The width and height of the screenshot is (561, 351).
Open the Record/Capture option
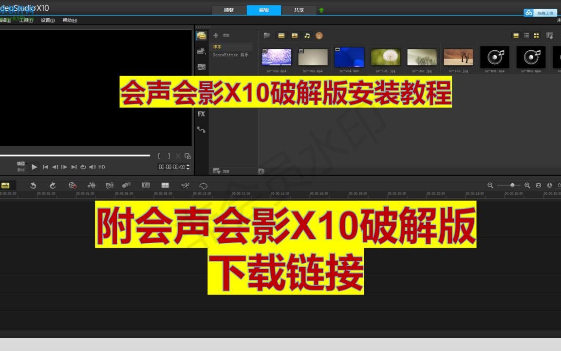coord(73,186)
